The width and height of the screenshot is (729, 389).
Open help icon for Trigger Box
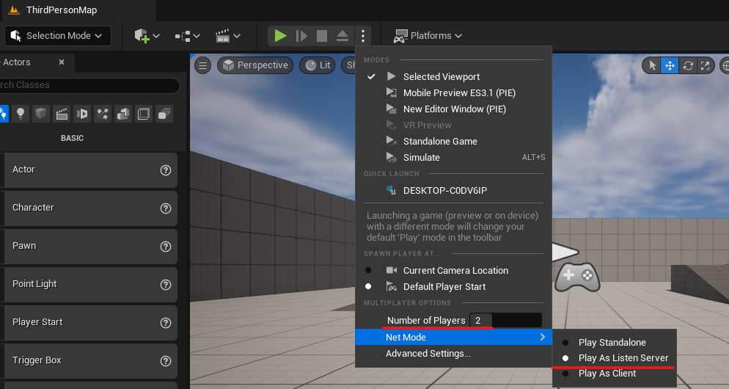tap(166, 361)
